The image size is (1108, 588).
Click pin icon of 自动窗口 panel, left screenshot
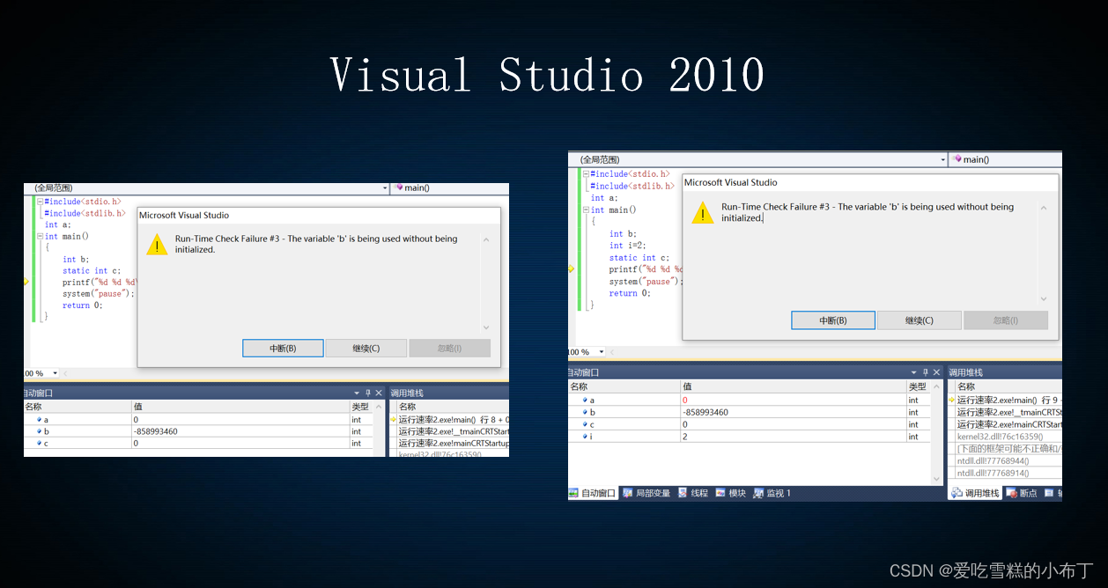pyautogui.click(x=368, y=393)
